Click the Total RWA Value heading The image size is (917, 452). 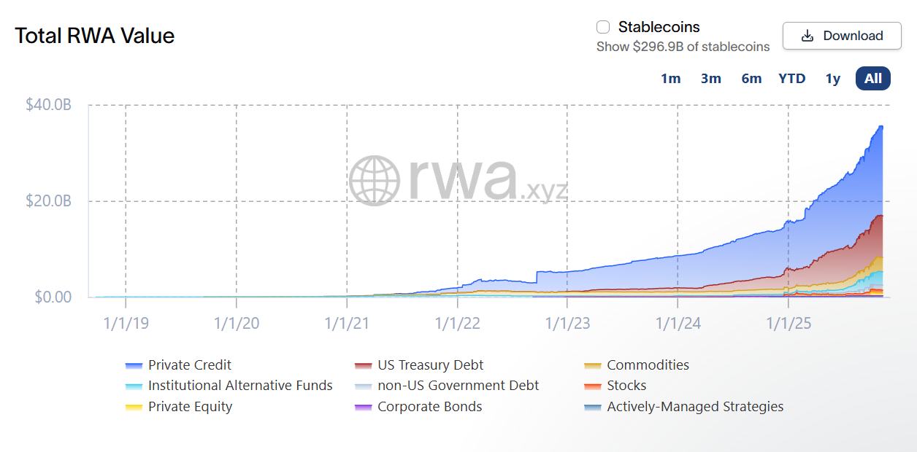[x=95, y=36]
